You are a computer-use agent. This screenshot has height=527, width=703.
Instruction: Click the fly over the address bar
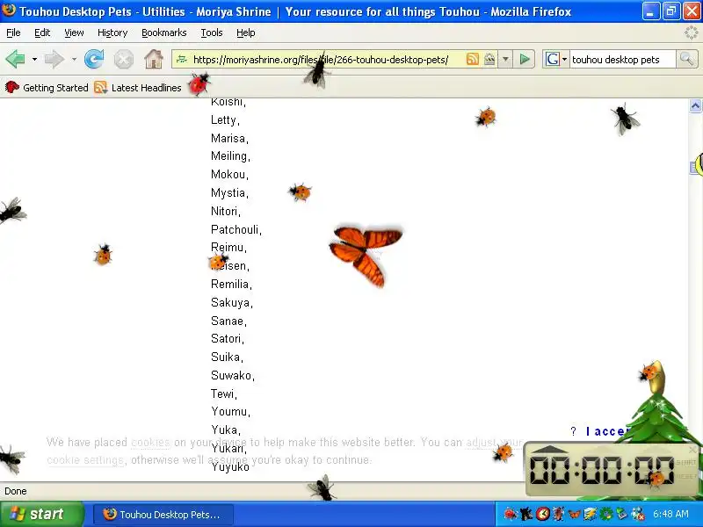(x=317, y=70)
